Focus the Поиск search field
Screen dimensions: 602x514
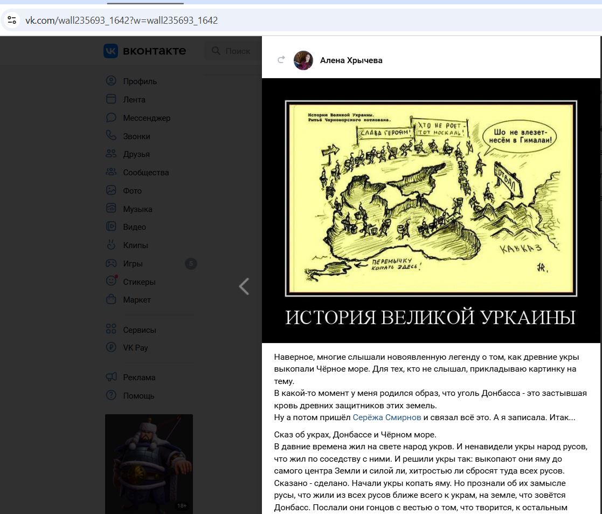pos(233,51)
